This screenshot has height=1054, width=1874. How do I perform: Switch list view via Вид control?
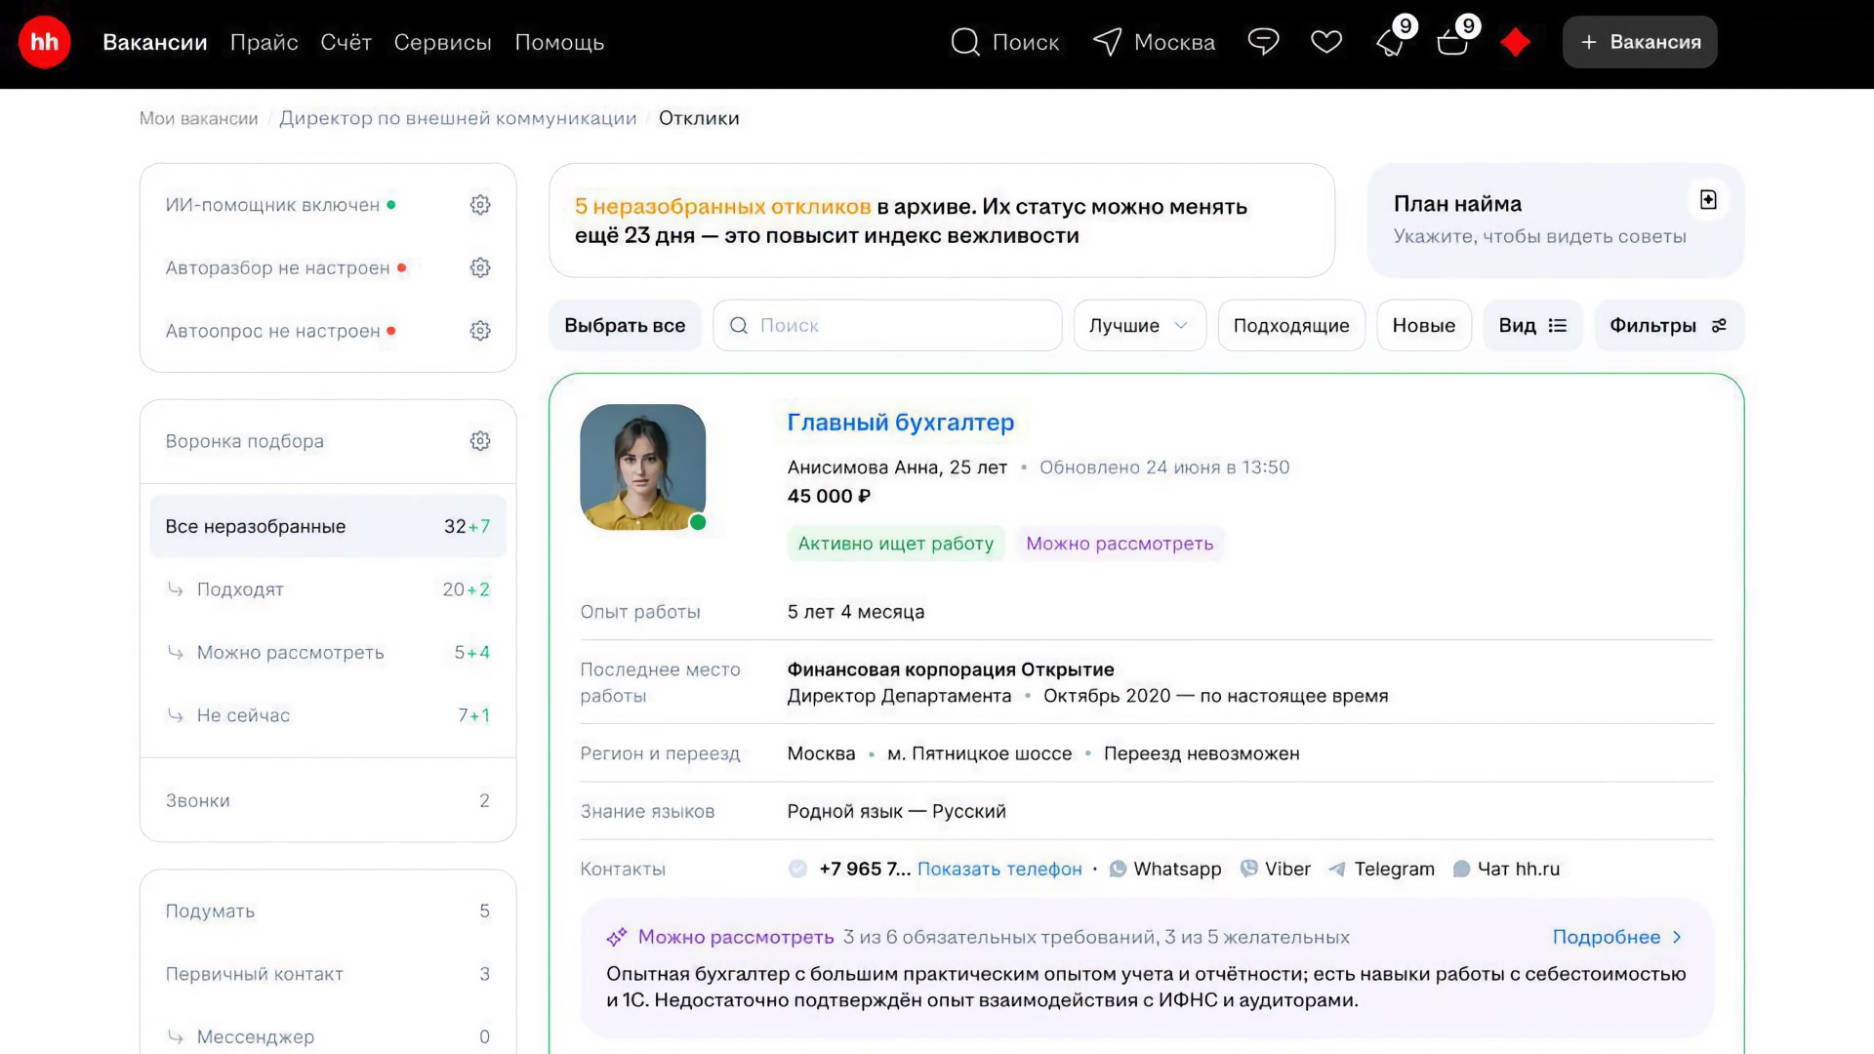coord(1532,325)
